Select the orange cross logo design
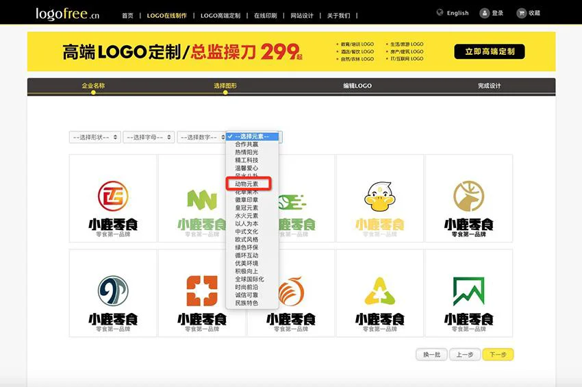This screenshot has height=387, width=582. click(202, 293)
